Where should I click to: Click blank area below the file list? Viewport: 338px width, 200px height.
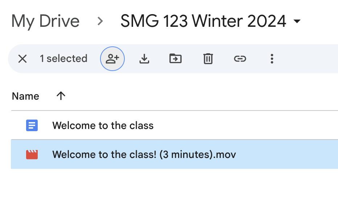[174, 185]
